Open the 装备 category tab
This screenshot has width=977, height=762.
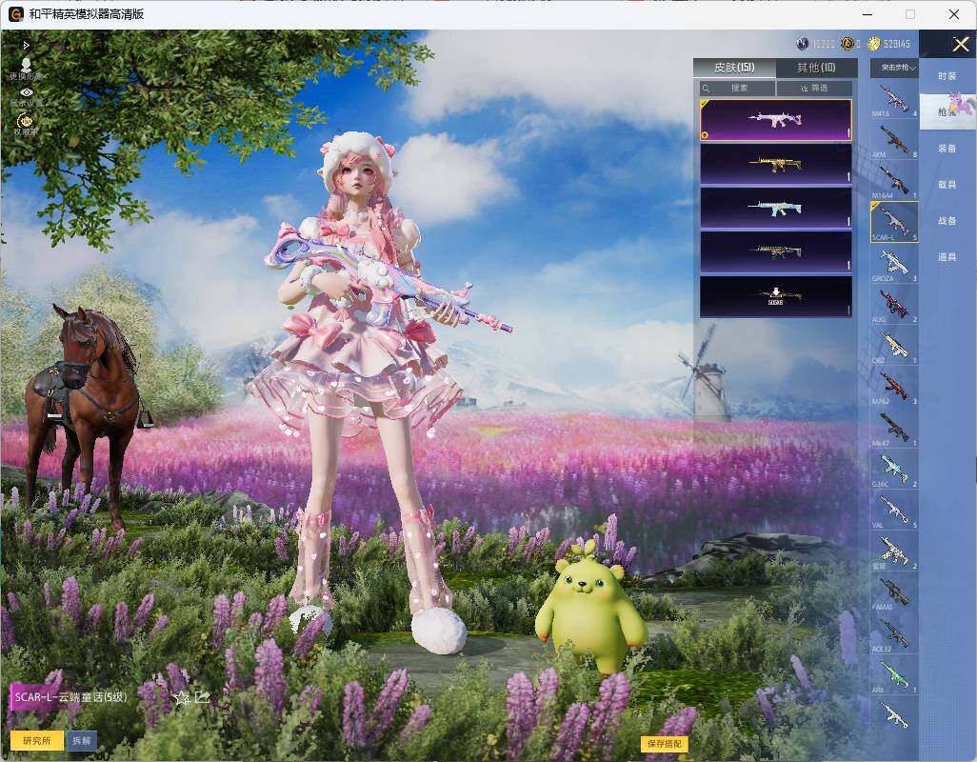coord(947,149)
